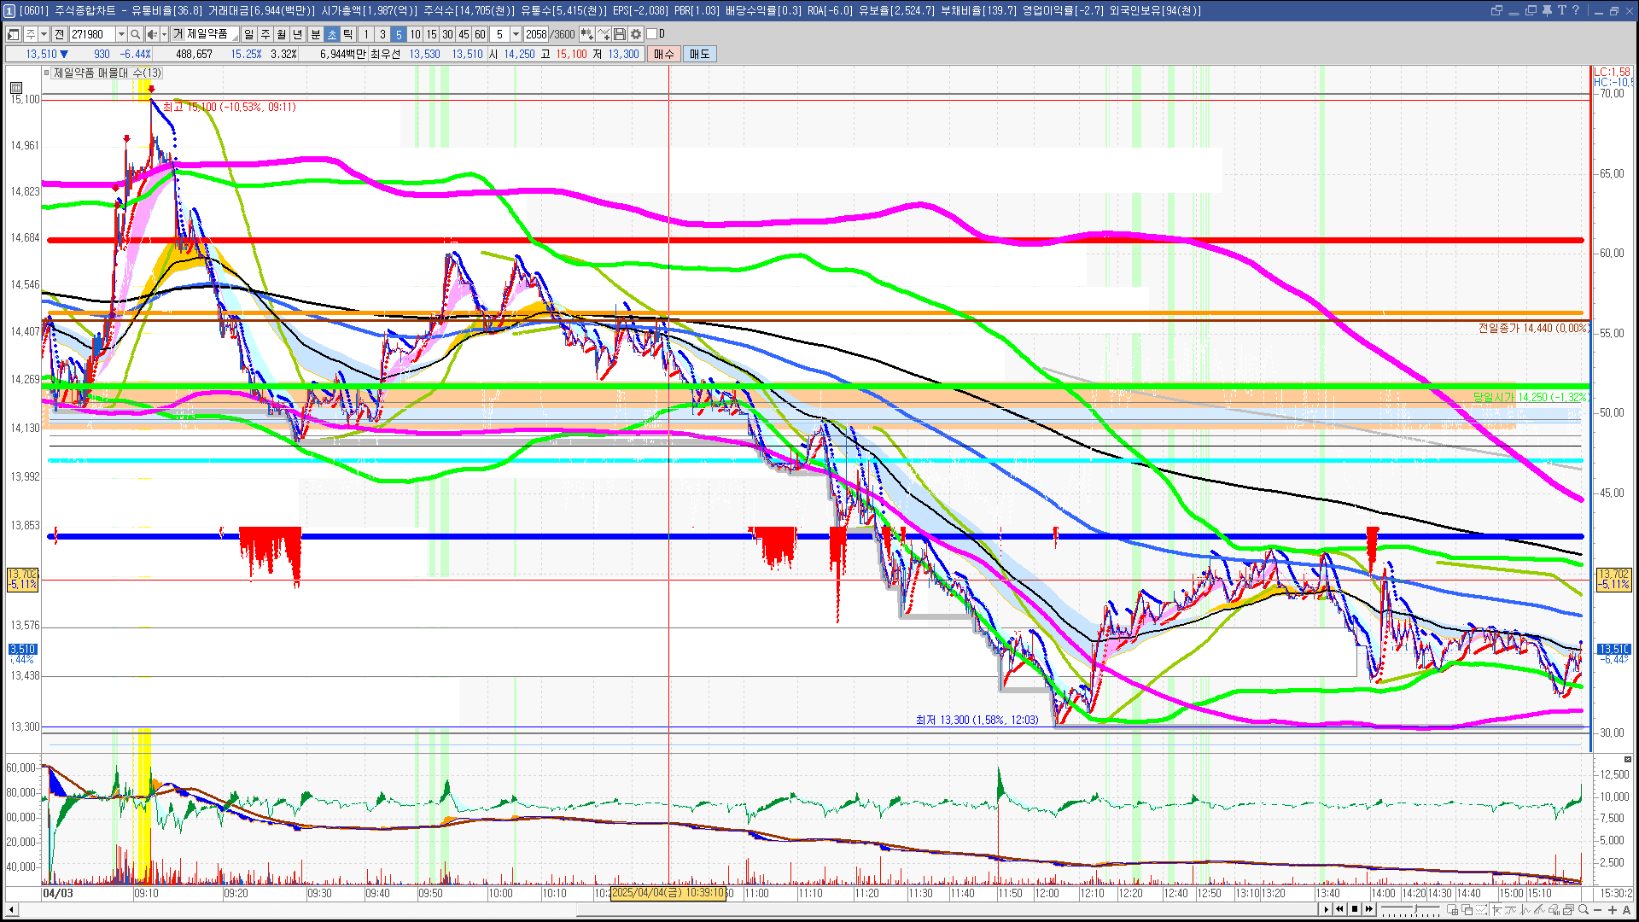This screenshot has height=922, width=1639.
Task: Save chart with the floppy disk icon
Action: coord(620,34)
